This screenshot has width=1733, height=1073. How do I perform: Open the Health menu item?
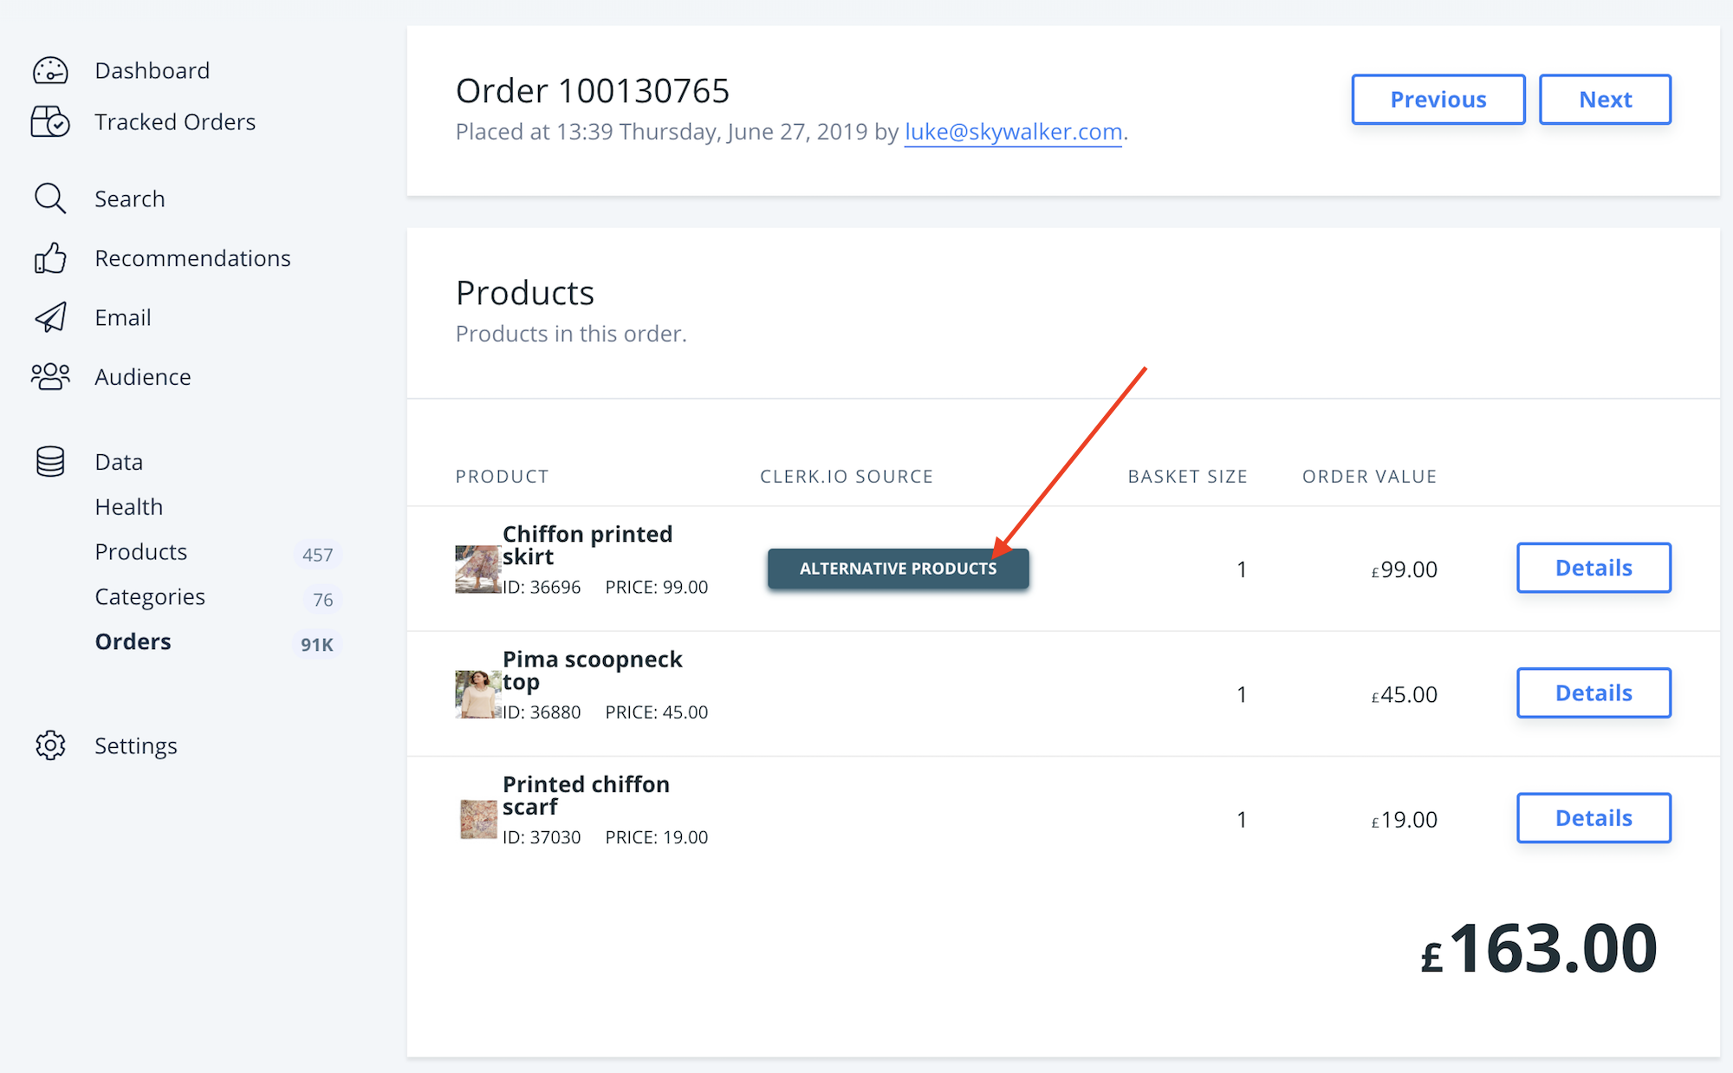click(x=129, y=507)
